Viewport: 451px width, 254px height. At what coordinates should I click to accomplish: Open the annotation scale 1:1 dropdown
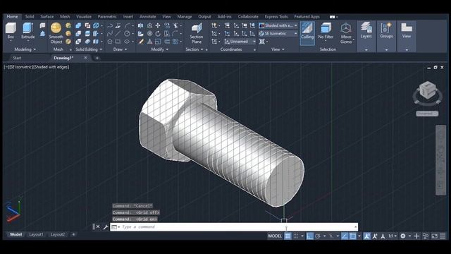tap(393, 236)
